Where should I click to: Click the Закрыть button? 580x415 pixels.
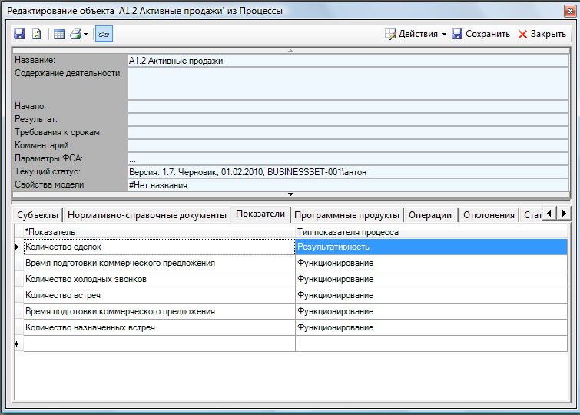(x=542, y=34)
